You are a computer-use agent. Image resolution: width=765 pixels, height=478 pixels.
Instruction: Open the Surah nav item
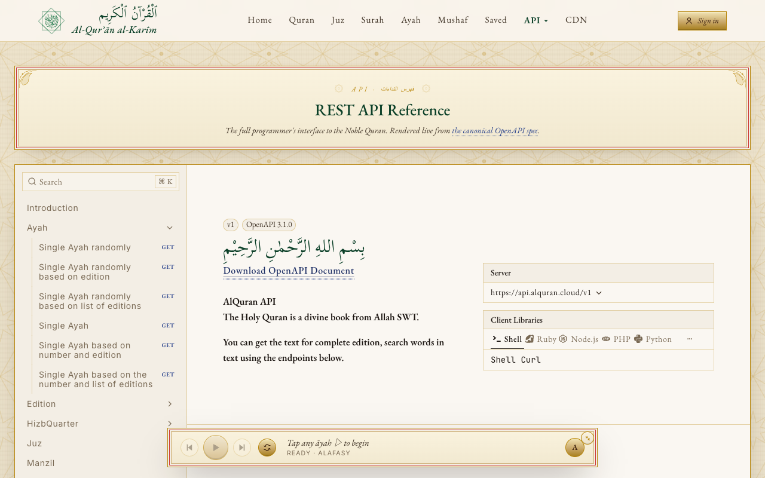pyautogui.click(x=373, y=20)
